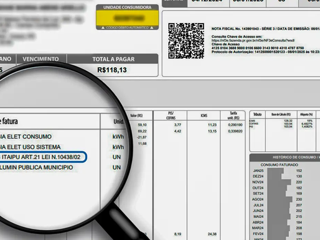The image size is (320, 240).
Task: Click the tariff value '0,339820'
Action: 235,131
